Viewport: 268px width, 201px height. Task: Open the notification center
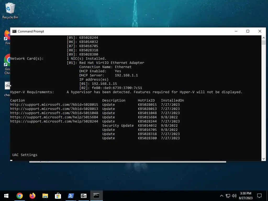[x=259, y=196]
